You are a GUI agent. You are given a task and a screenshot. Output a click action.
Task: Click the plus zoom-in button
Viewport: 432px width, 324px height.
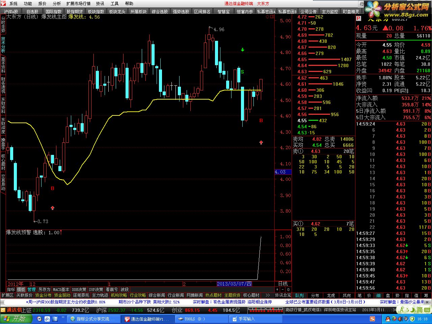(277, 290)
